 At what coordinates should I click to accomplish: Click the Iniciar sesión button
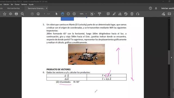168,8
